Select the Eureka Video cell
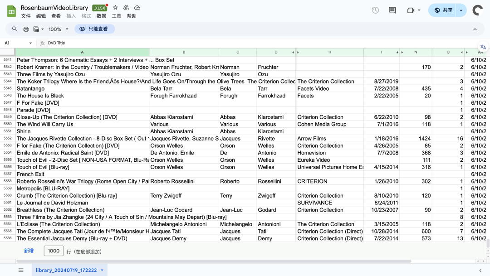 point(330,160)
